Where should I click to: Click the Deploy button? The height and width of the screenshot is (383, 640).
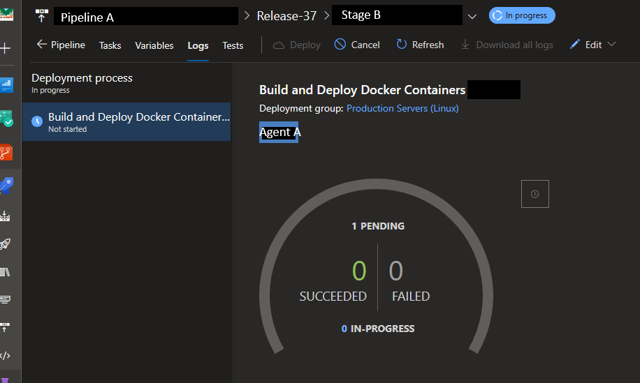[x=297, y=45]
